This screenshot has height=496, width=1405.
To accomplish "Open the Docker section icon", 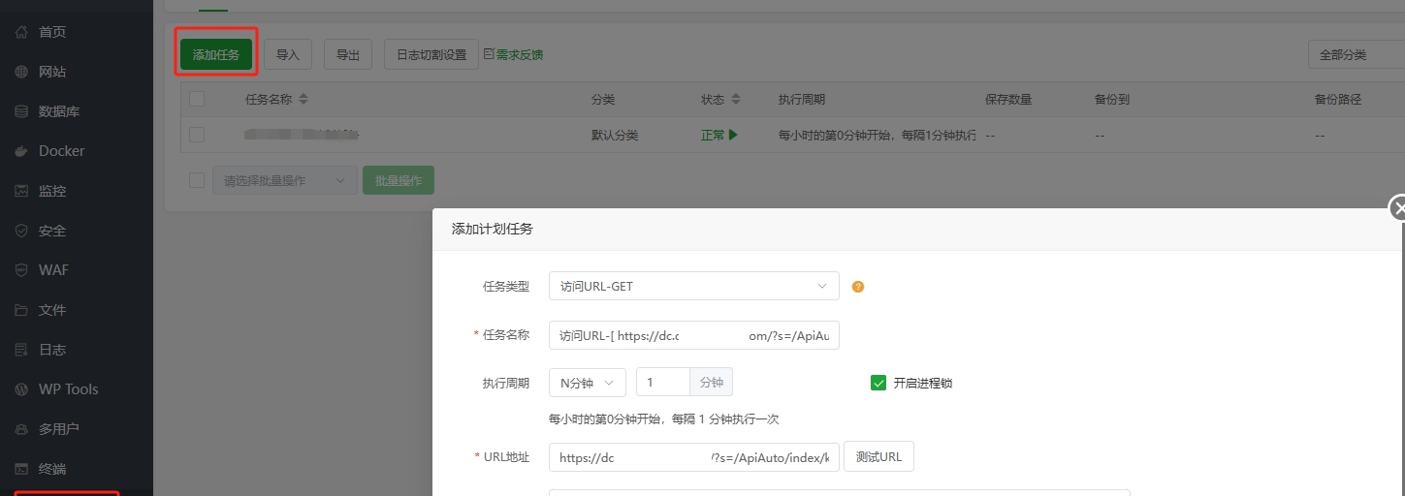I will (21, 151).
